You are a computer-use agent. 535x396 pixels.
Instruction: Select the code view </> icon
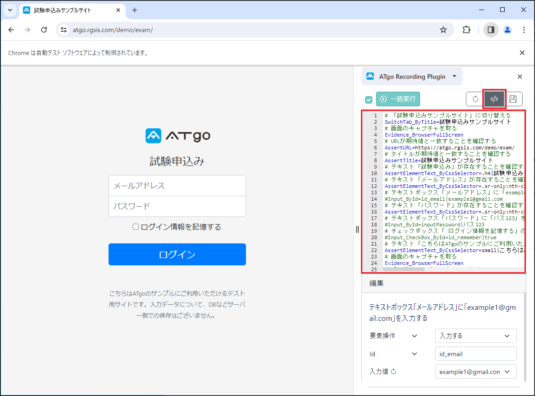pos(494,99)
